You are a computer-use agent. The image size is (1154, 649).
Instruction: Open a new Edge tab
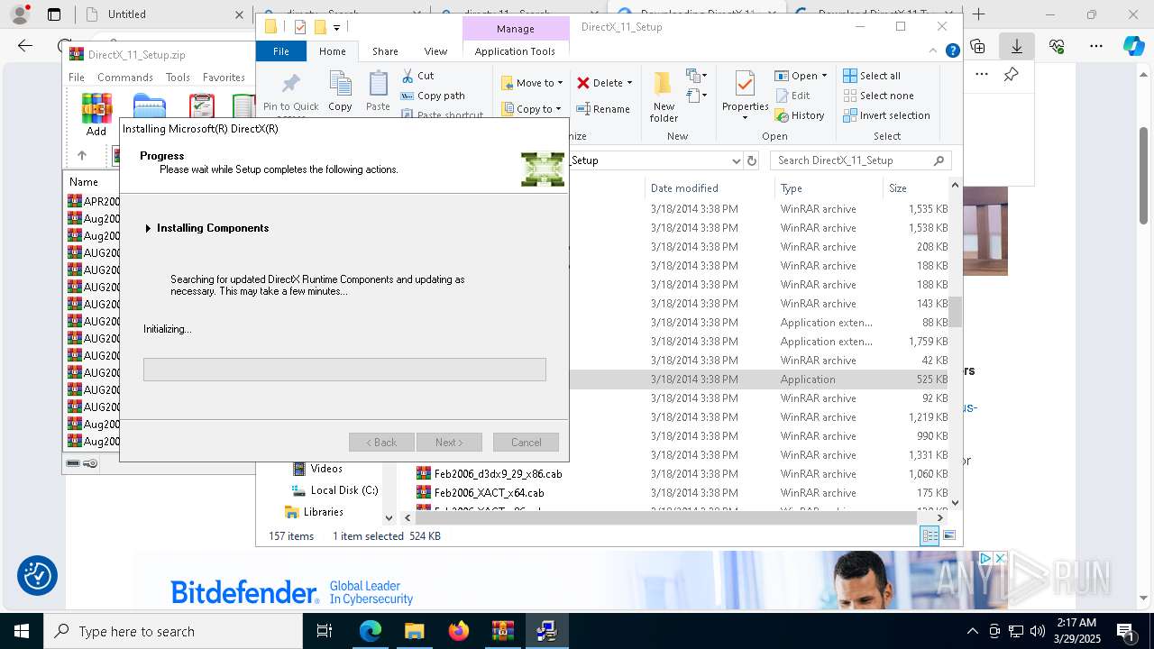click(x=979, y=14)
